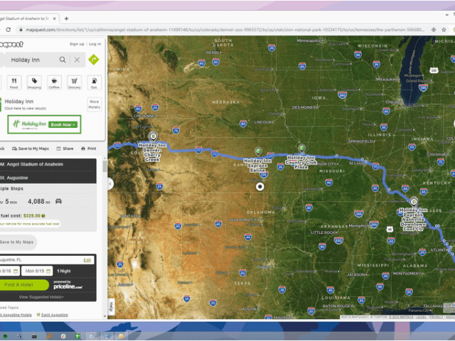Click View Suggested Hotels link

click(x=41, y=297)
